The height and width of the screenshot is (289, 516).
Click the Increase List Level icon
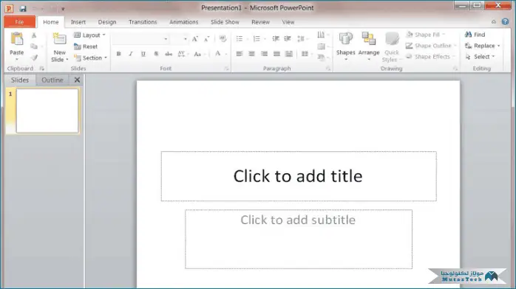click(288, 39)
